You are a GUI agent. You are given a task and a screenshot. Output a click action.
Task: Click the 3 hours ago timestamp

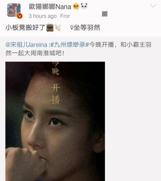[43, 16]
